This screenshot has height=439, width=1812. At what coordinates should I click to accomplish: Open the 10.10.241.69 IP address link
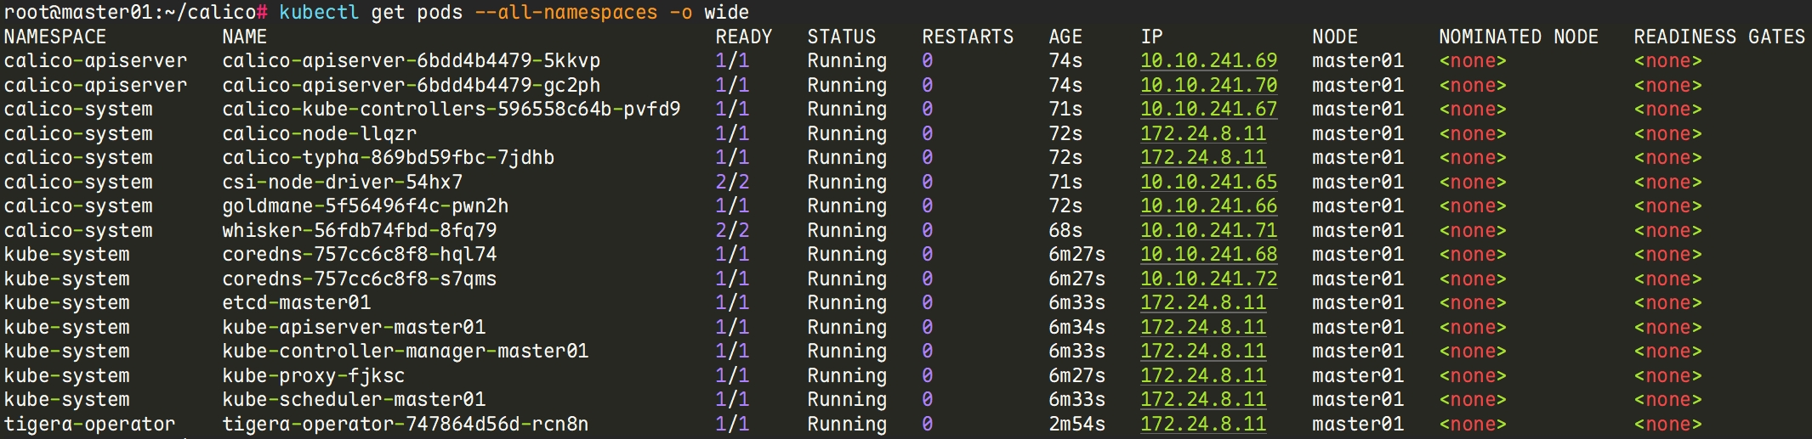[x=1208, y=61]
